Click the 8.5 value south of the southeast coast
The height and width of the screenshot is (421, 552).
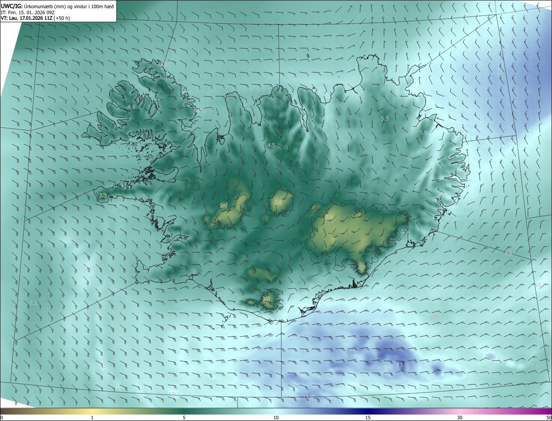point(436,318)
